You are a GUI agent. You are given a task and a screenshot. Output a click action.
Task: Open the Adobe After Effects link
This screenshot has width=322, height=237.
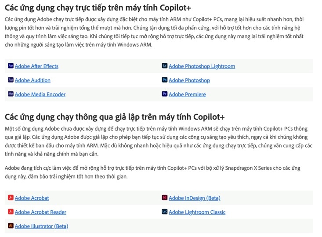pyautogui.click(x=36, y=66)
